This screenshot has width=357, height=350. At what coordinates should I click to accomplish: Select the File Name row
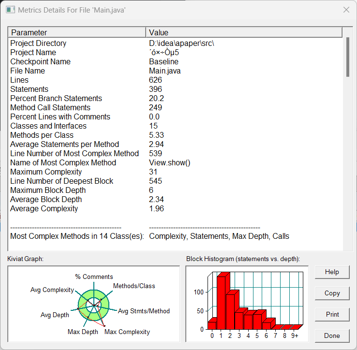click(x=175, y=71)
